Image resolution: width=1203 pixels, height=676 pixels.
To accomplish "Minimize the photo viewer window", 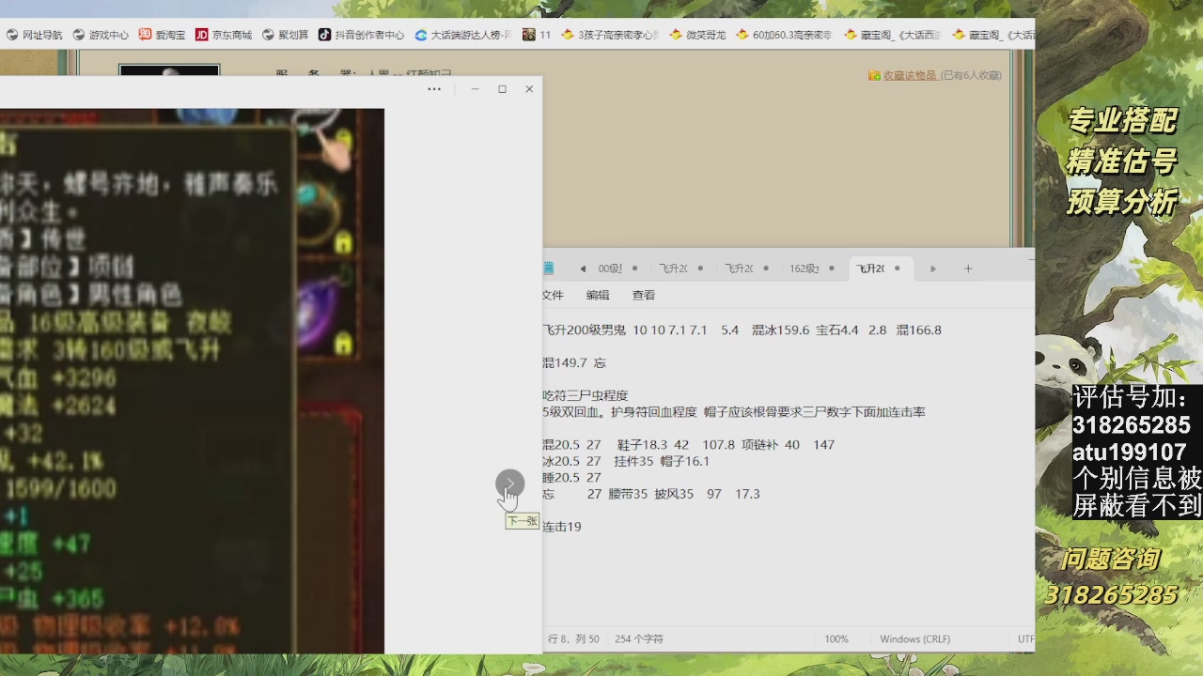I will click(x=476, y=89).
